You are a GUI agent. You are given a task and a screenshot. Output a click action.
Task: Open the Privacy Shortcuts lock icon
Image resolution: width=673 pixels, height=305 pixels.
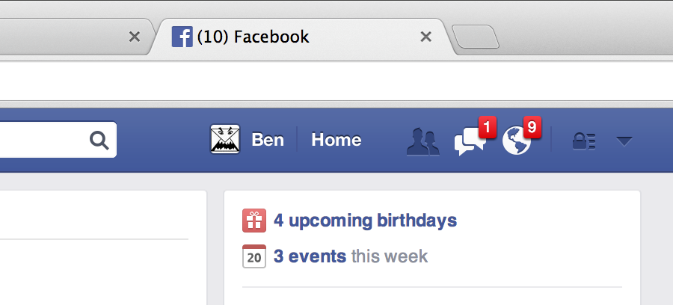click(x=584, y=141)
